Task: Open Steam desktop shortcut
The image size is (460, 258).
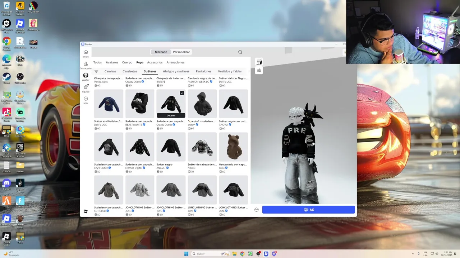Action: pos(6,78)
